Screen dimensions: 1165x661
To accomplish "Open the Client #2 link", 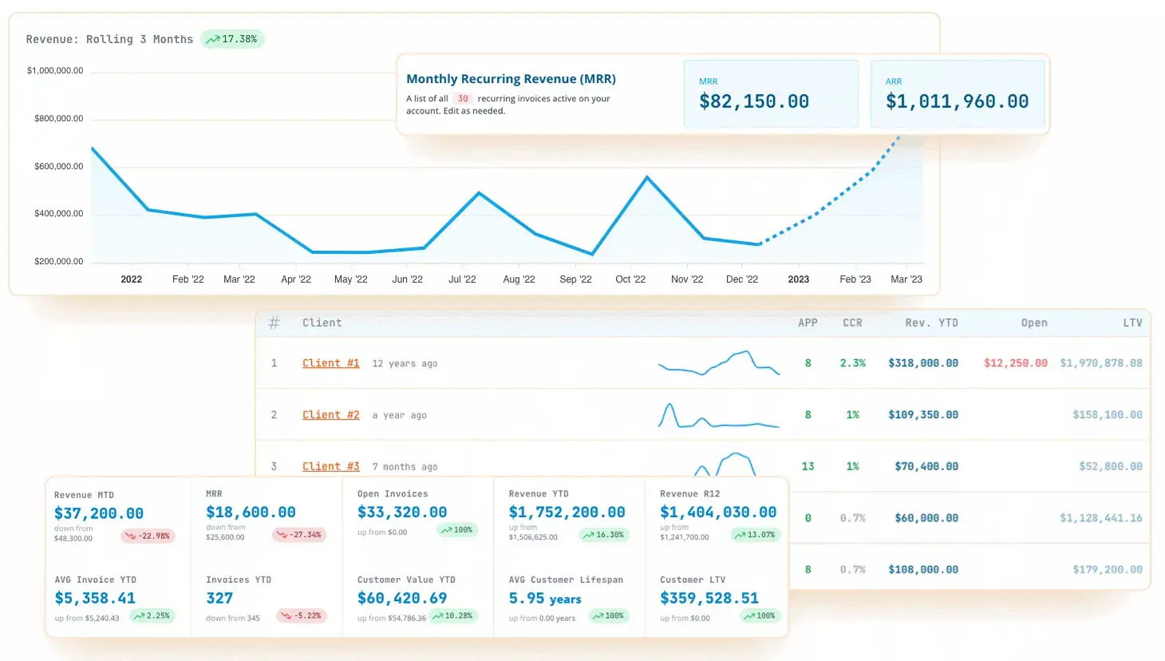I will [330, 415].
